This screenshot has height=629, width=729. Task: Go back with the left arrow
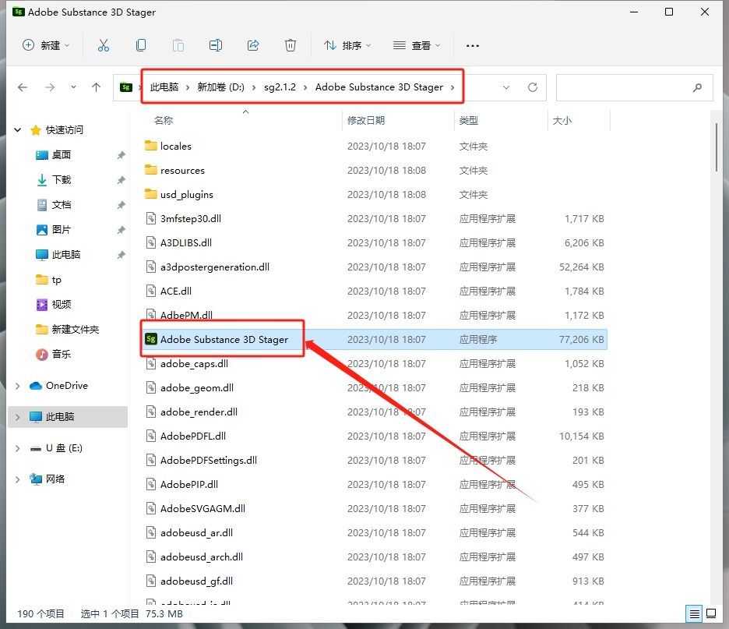(x=23, y=87)
